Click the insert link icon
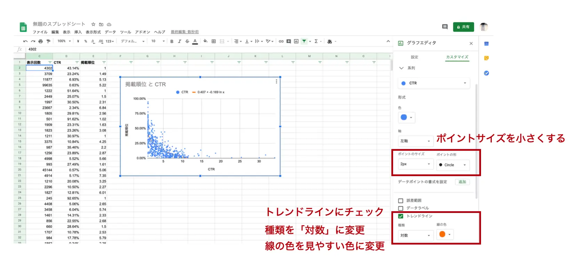This screenshot has width=570, height=264. 281,41
